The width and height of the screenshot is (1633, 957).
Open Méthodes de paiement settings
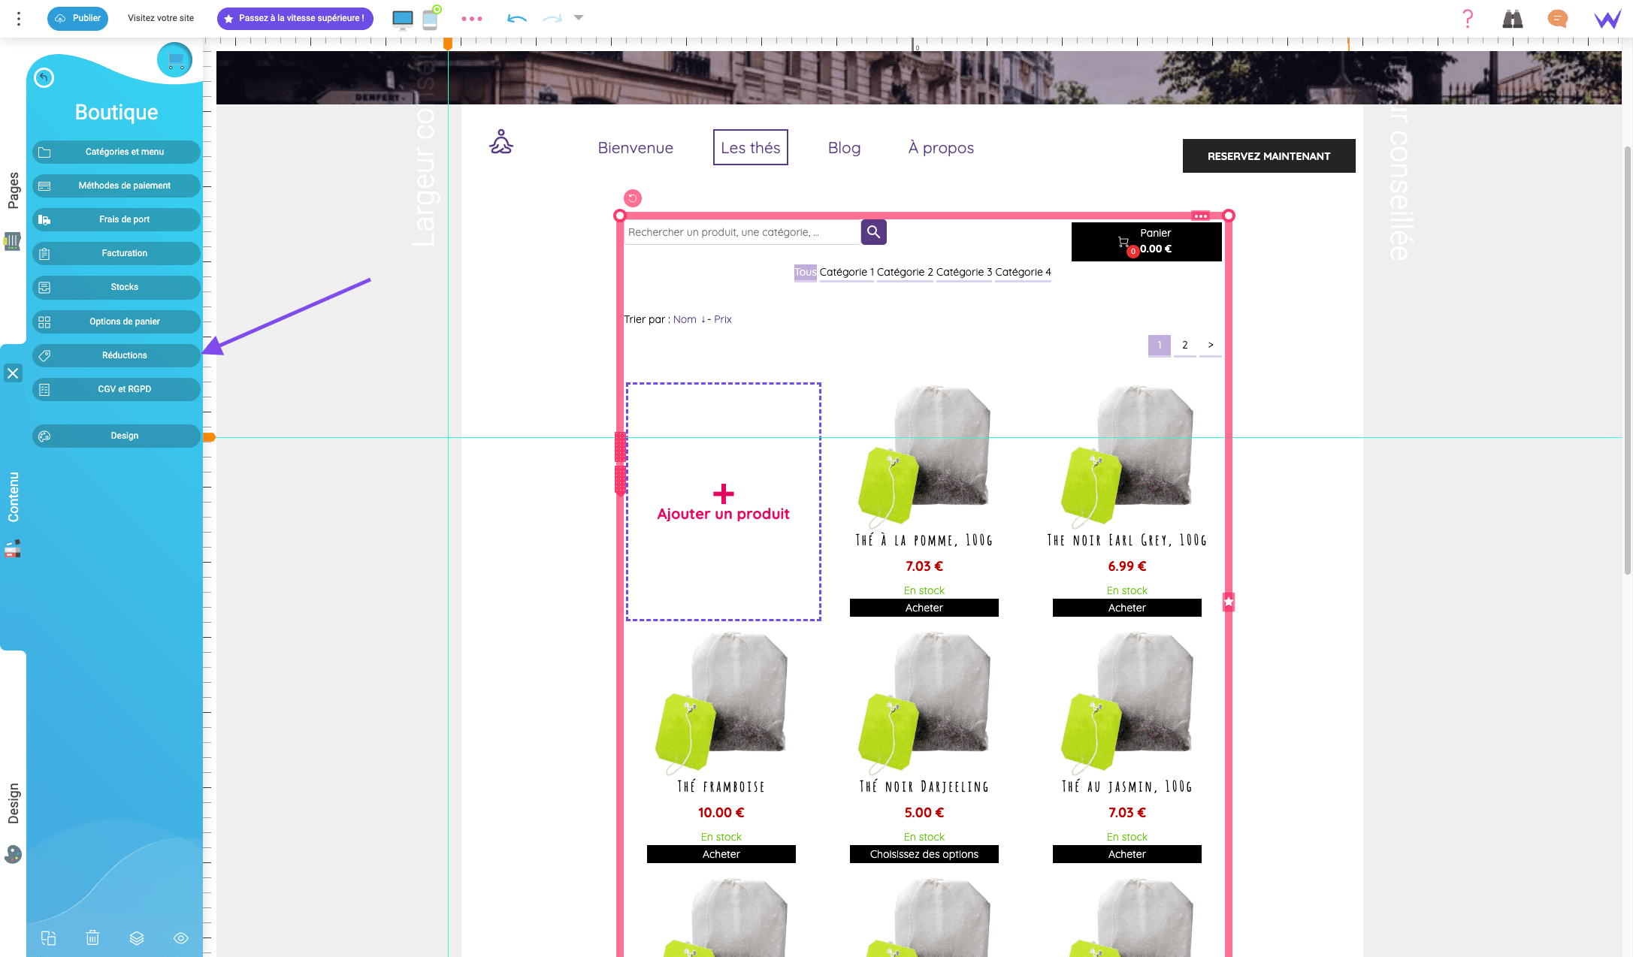[116, 186]
